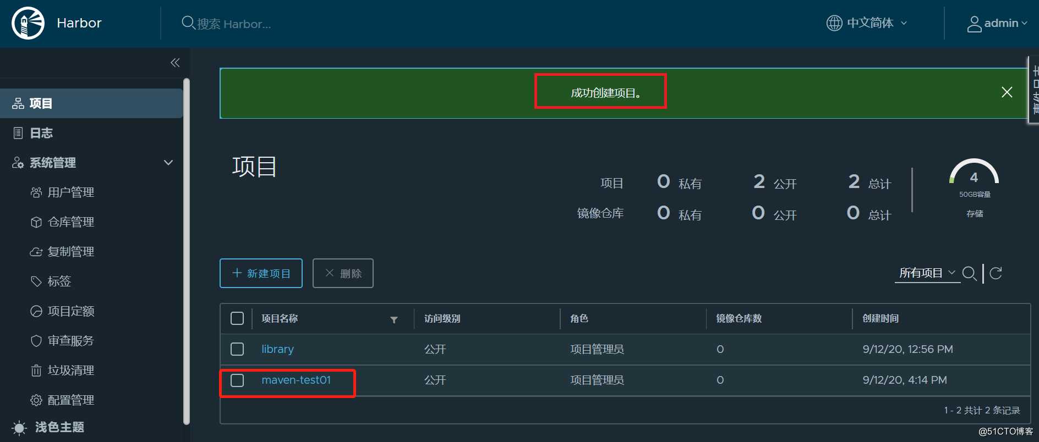Refresh the project list
This screenshot has width=1039, height=442.
(x=996, y=273)
